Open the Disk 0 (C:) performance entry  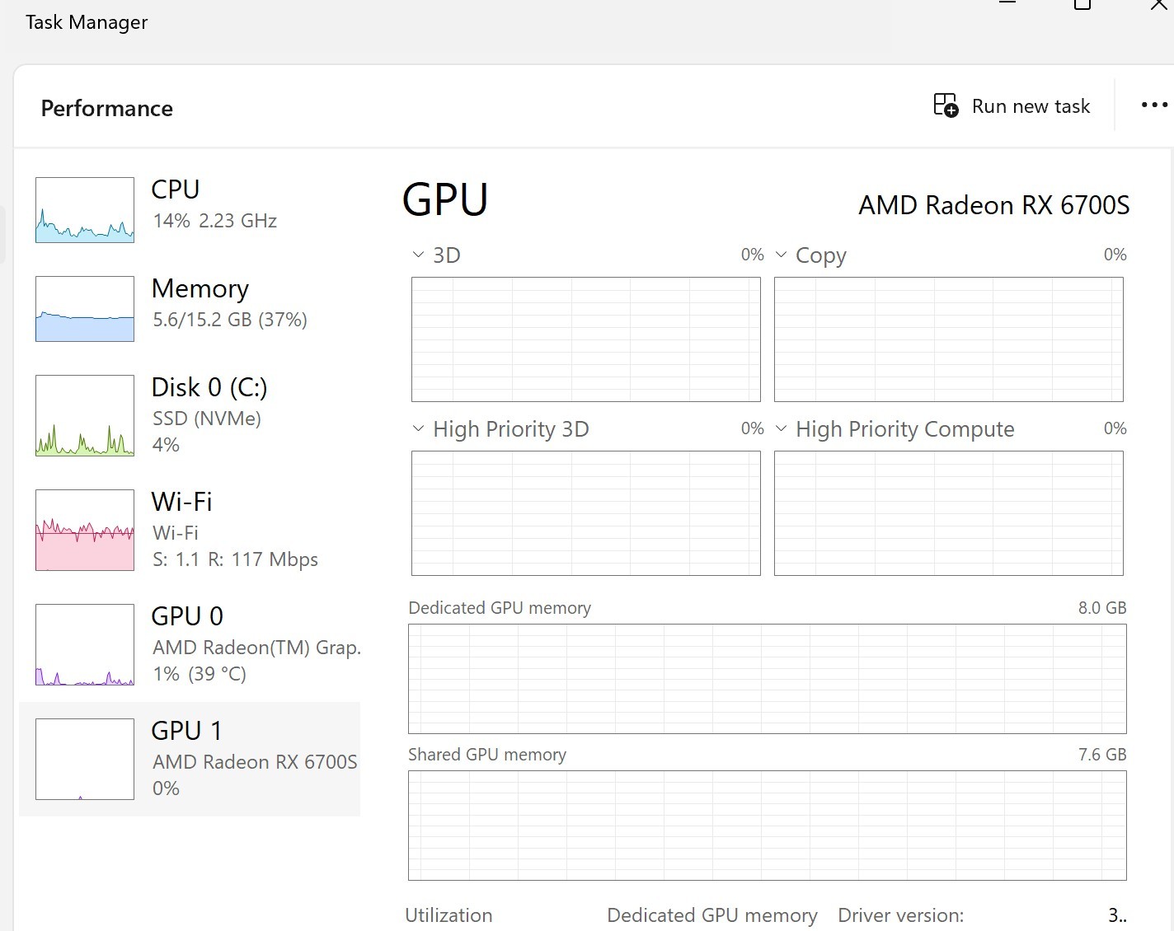point(190,415)
